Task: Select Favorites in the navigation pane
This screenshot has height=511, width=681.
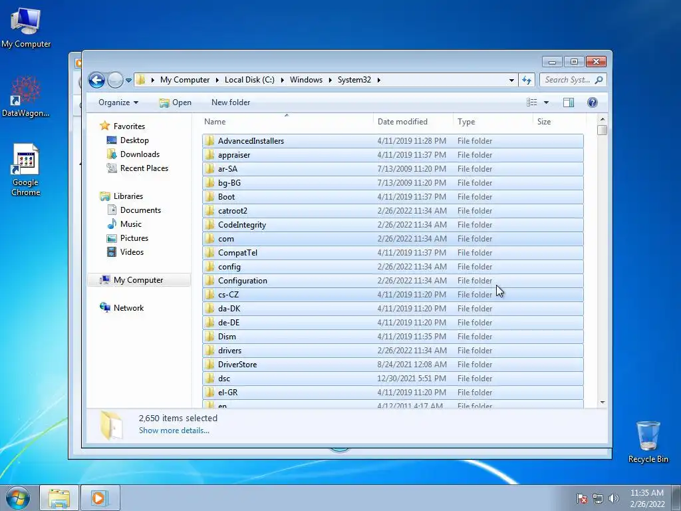Action: (x=129, y=126)
